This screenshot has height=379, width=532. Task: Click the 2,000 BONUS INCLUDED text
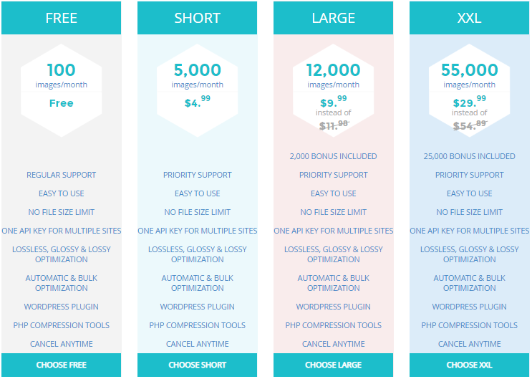coord(333,156)
